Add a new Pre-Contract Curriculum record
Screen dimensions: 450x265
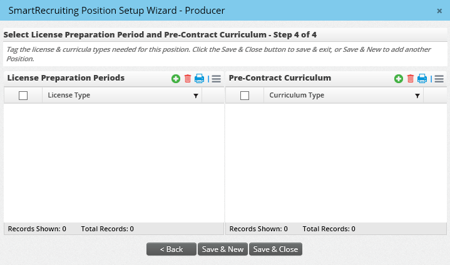(x=398, y=79)
